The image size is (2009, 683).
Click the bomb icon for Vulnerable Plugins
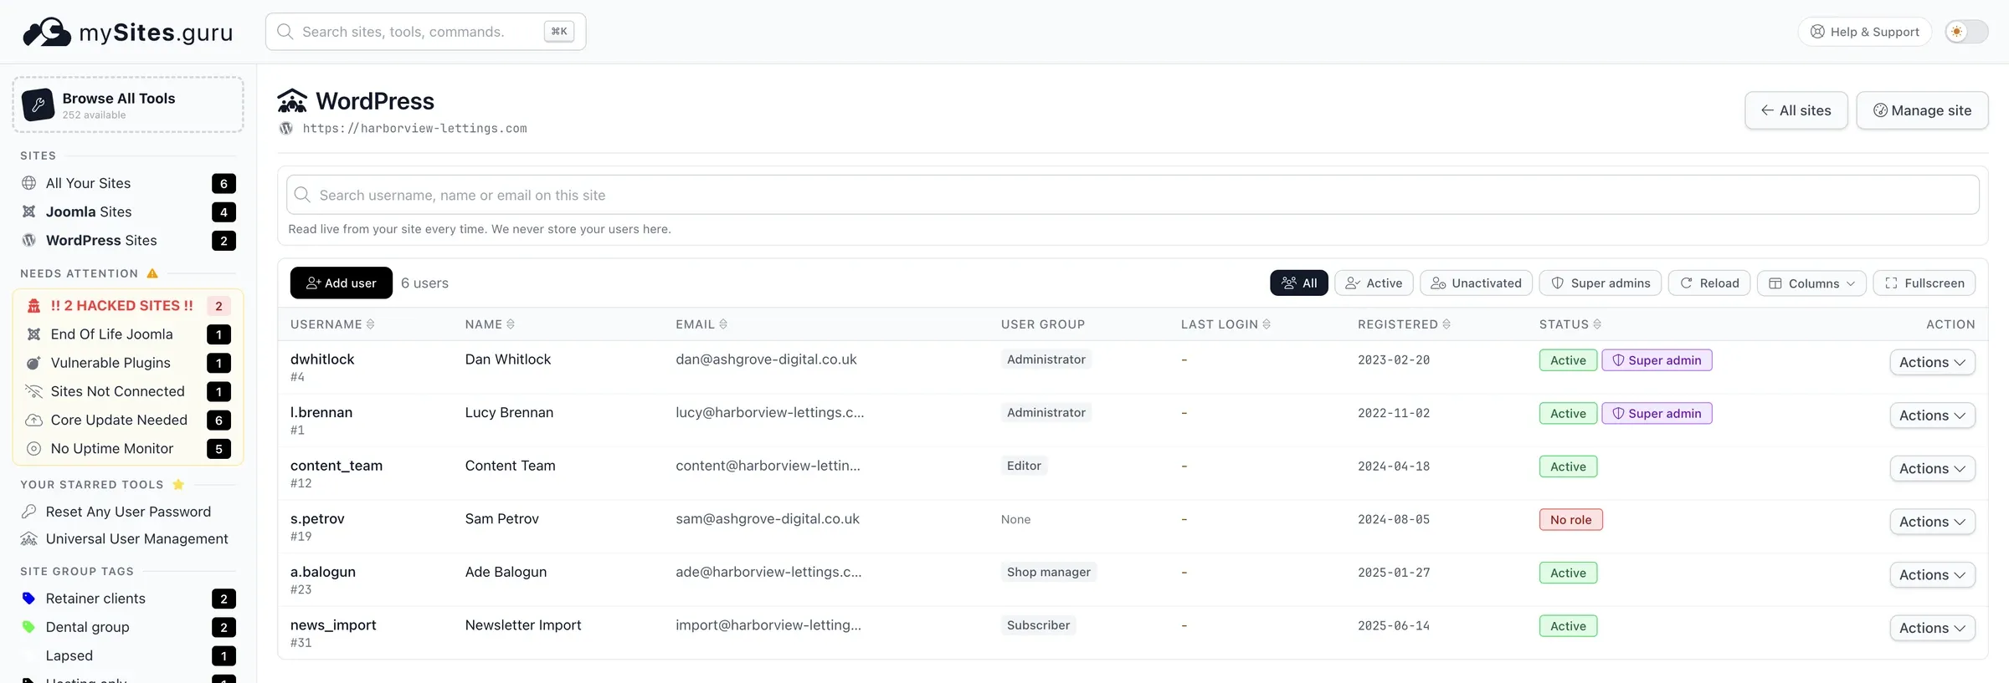click(x=33, y=363)
